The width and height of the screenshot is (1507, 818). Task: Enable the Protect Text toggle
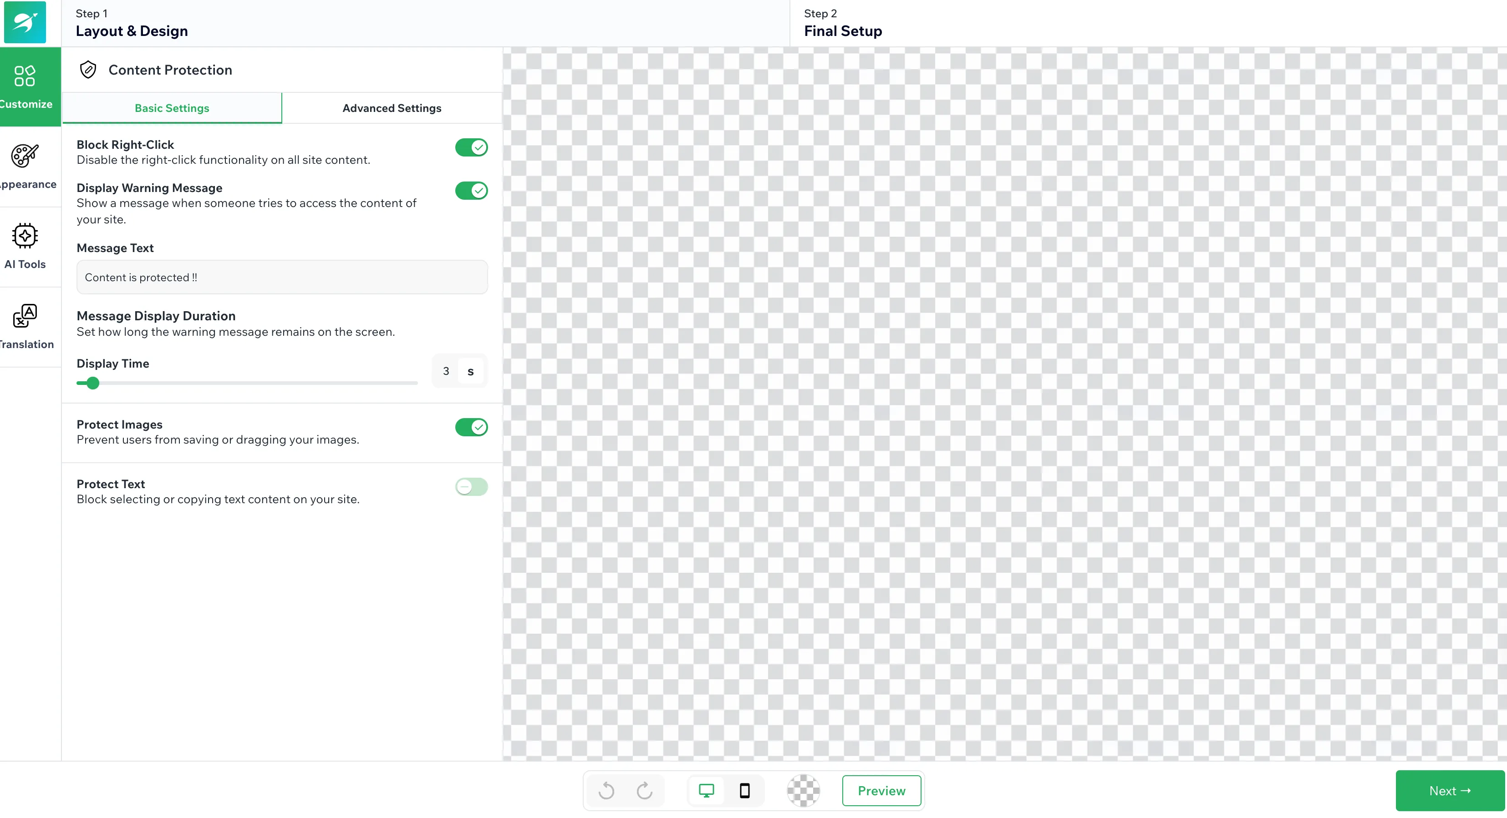[x=471, y=486]
